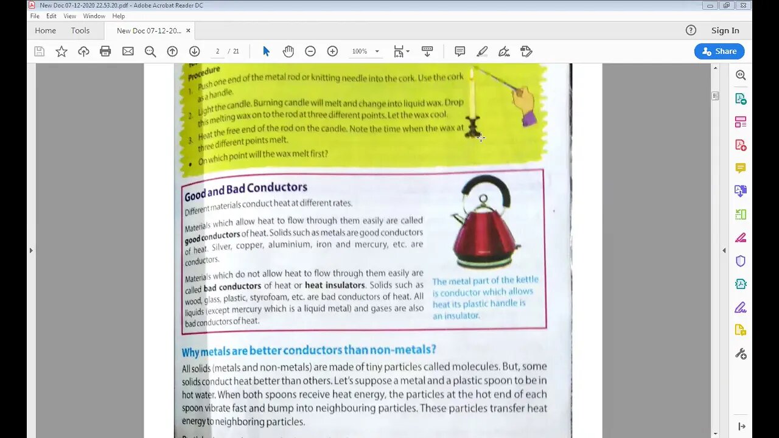Open the Help menu

(x=119, y=16)
